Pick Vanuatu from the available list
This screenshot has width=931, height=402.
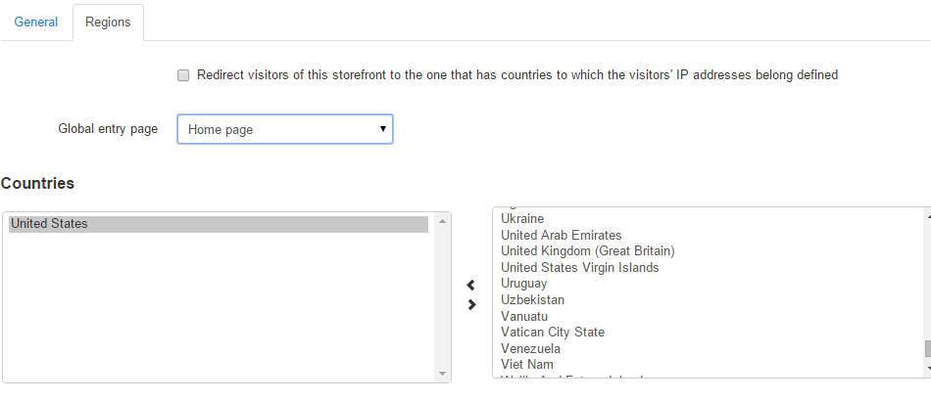(x=524, y=316)
